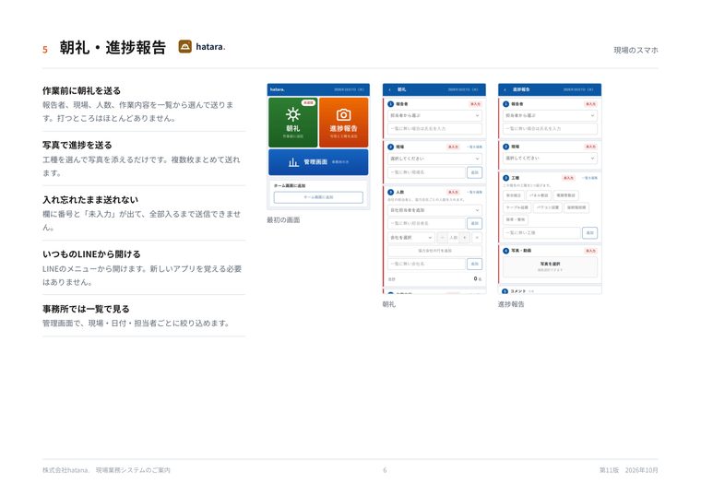
Task: Open 報告者から選ぶ dropdown in the 朝礼 screen
Action: (434, 115)
